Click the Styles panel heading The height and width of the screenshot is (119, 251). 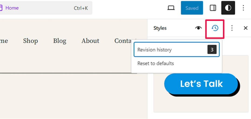(x=160, y=28)
